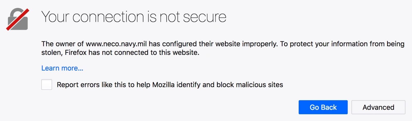Click the blue Go Back button
The width and height of the screenshot is (412, 121).
323,107
